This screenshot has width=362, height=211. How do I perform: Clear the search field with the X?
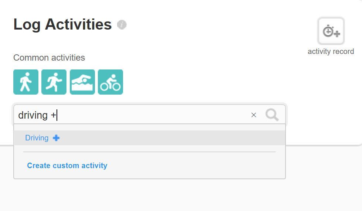pos(253,115)
